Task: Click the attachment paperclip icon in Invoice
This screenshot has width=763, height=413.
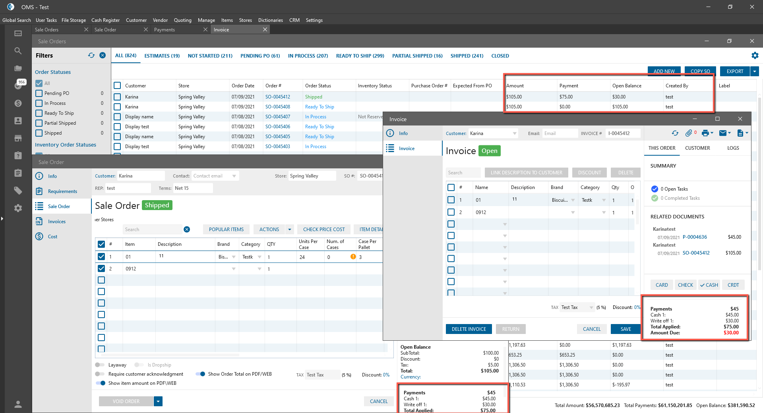Action: pyautogui.click(x=689, y=133)
